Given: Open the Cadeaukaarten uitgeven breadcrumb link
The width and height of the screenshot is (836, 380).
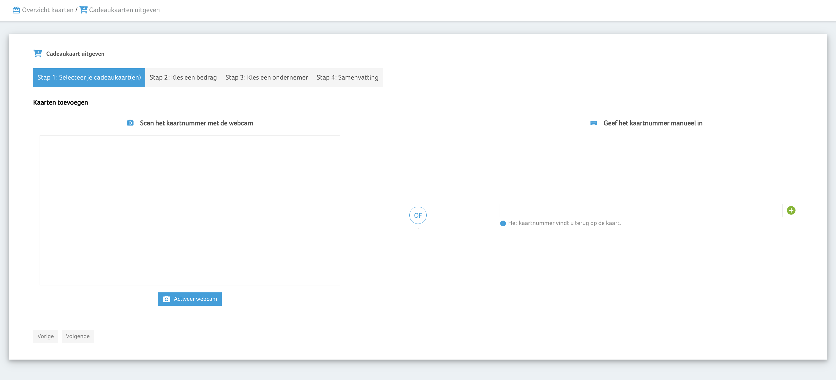Looking at the screenshot, I should (124, 10).
